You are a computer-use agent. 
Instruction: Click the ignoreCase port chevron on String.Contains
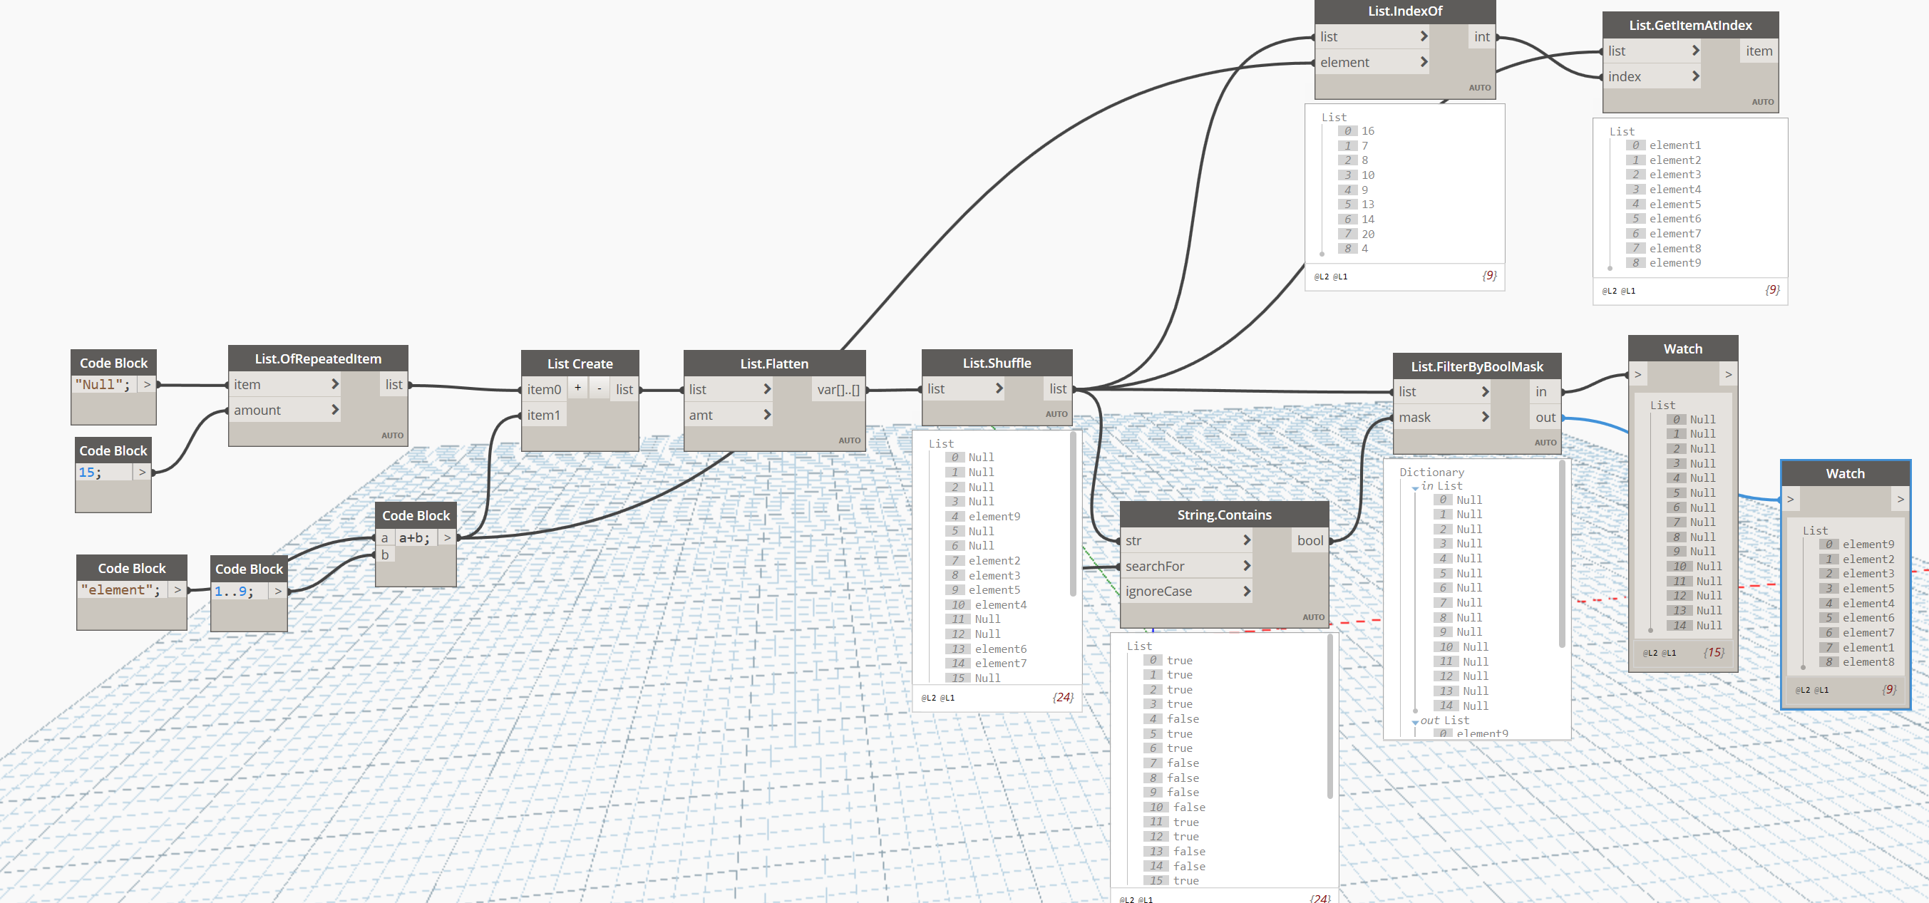[x=1246, y=592]
